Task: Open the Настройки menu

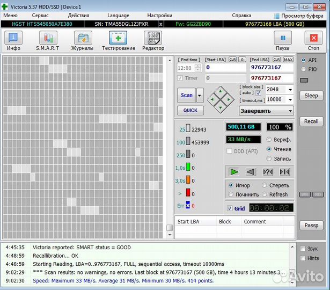Action: 159,16
